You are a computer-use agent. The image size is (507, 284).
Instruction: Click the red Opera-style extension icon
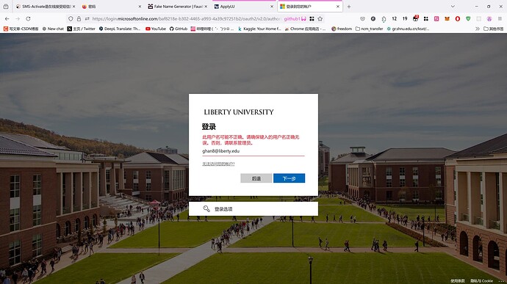pyautogui.click(x=458, y=19)
